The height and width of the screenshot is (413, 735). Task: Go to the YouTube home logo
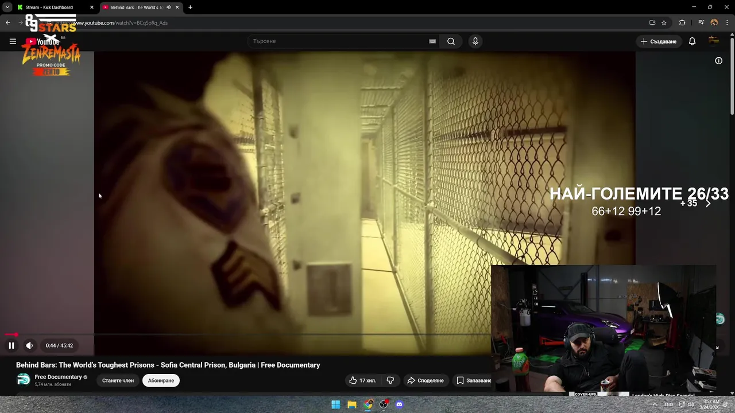click(x=42, y=41)
